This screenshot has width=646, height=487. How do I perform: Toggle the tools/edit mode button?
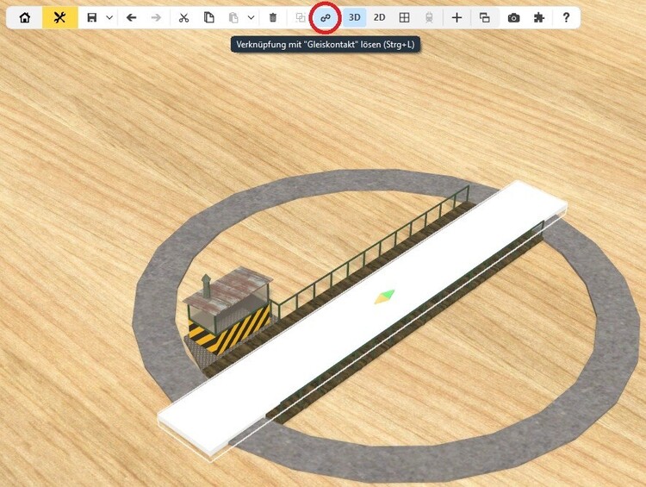(x=59, y=18)
